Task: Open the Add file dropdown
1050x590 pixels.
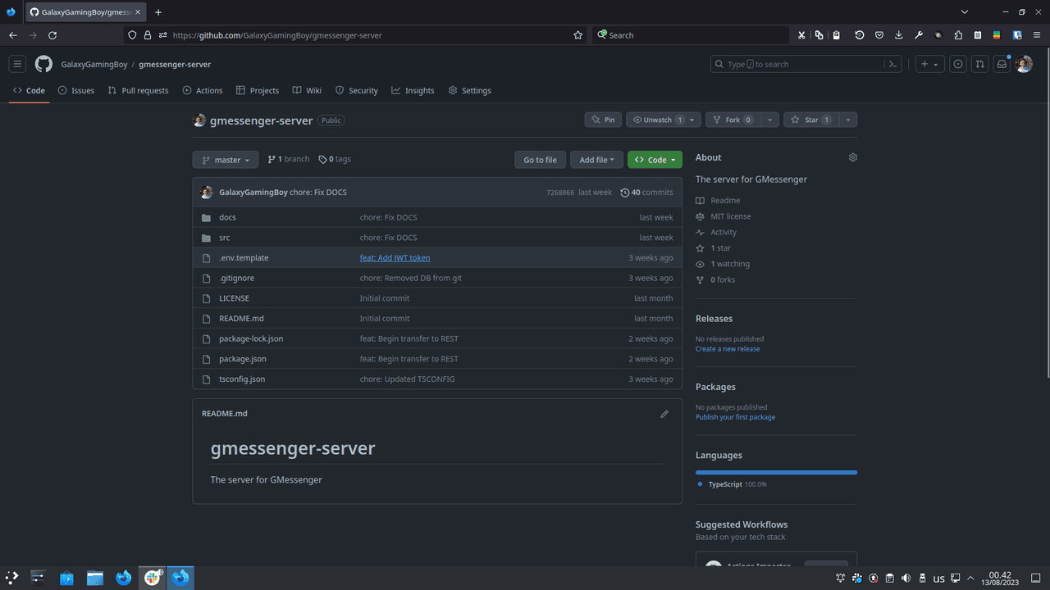Action: pos(596,160)
